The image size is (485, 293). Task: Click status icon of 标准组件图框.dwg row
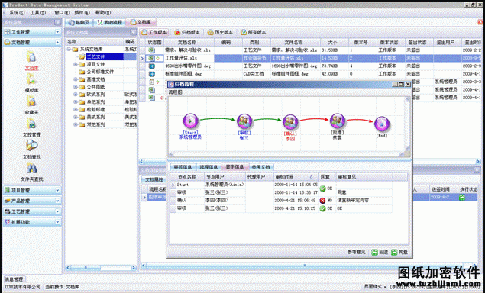click(151, 74)
